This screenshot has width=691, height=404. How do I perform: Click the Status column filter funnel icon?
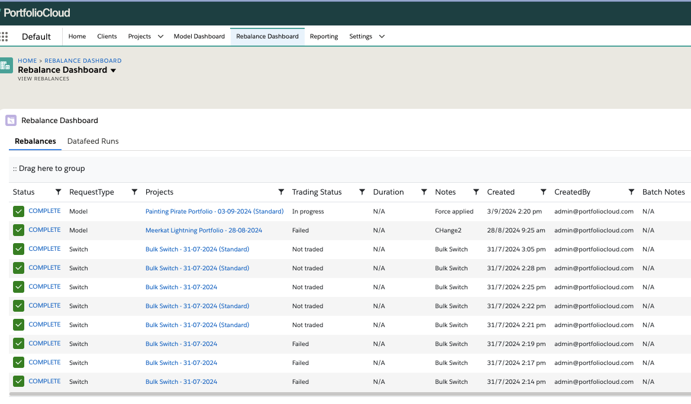pyautogui.click(x=58, y=192)
